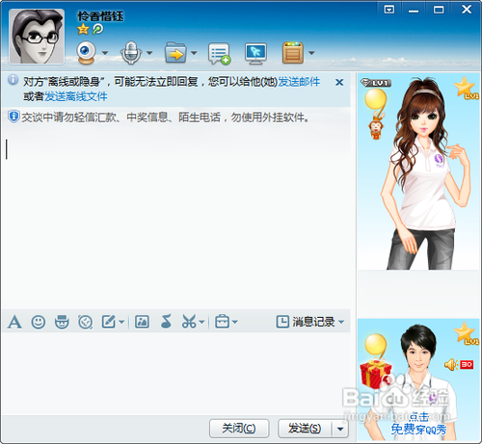This screenshot has width=482, height=444.
Task: Open 消息记录 message history
Action: pyautogui.click(x=306, y=322)
